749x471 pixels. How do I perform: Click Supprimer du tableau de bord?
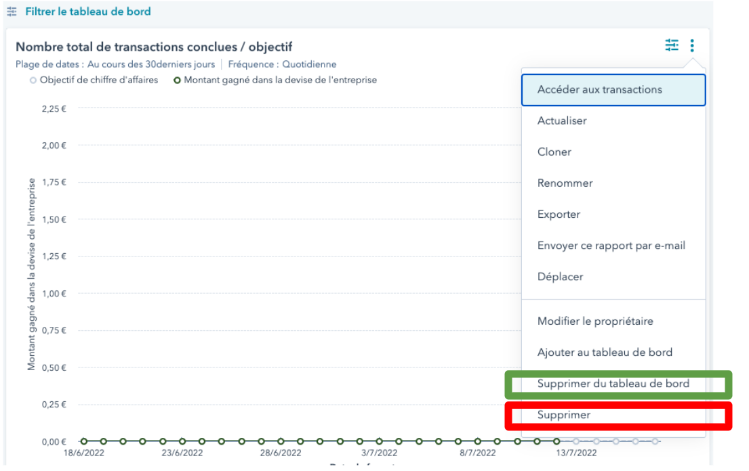(x=613, y=384)
